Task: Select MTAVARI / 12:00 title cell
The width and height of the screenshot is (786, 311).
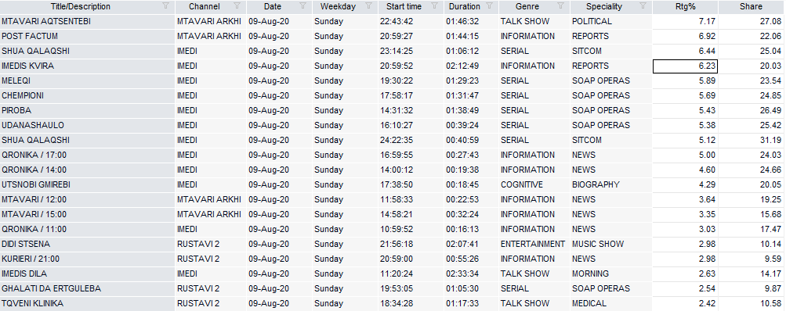Action: click(x=87, y=199)
